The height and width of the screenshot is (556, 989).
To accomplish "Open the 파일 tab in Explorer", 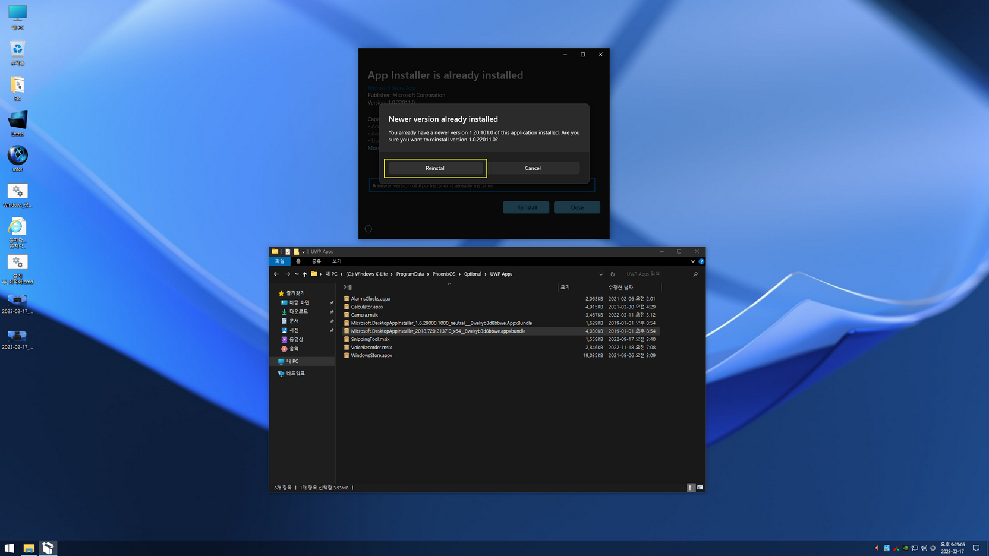I will pos(279,261).
